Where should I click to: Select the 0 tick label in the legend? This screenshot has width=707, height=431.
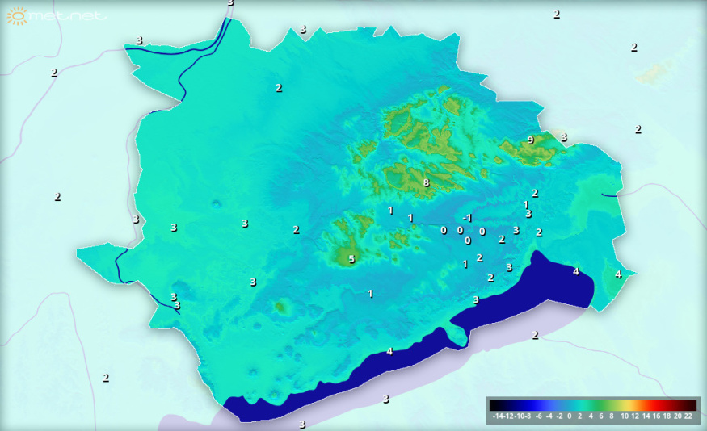(x=570, y=416)
